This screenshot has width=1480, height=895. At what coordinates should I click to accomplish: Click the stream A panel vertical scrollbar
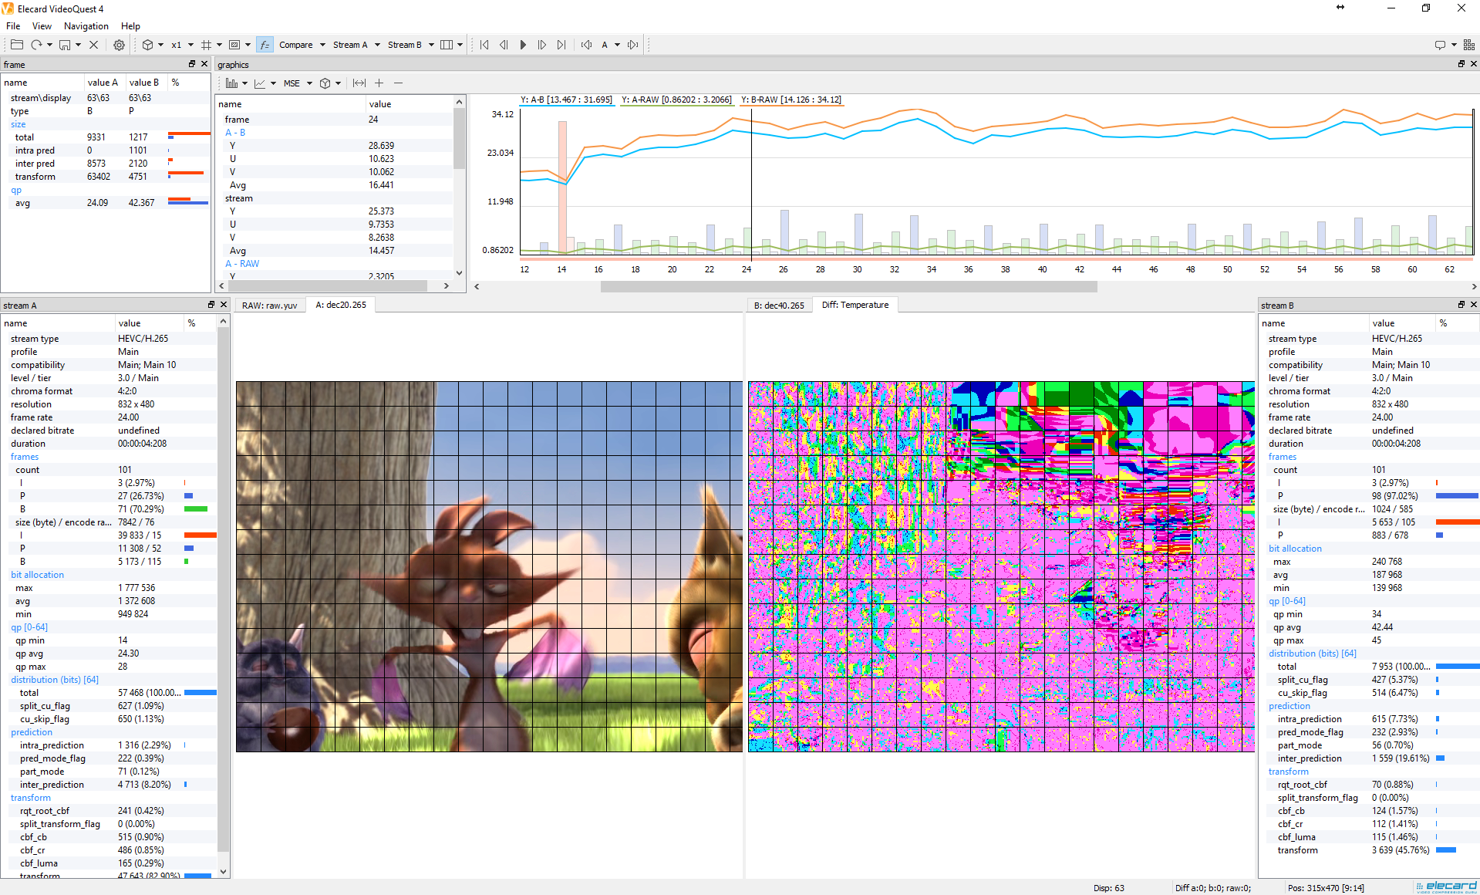click(224, 589)
